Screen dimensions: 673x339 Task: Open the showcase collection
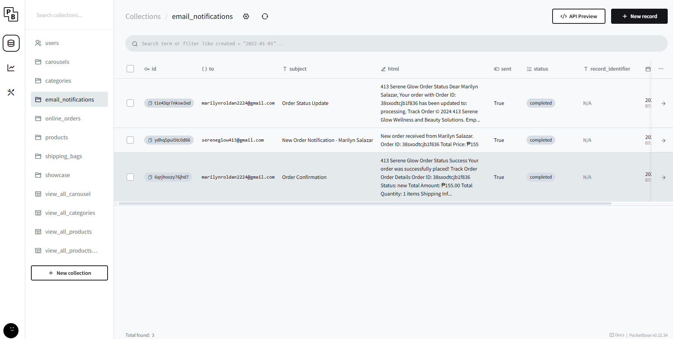(69, 175)
